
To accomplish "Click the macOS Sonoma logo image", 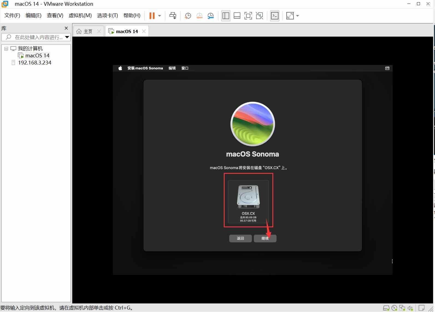I will (253, 124).
